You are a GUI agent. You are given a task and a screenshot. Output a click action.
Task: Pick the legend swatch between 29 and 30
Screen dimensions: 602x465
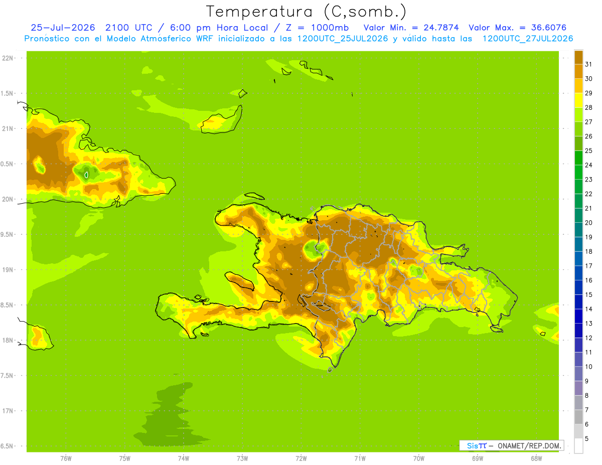(578, 86)
